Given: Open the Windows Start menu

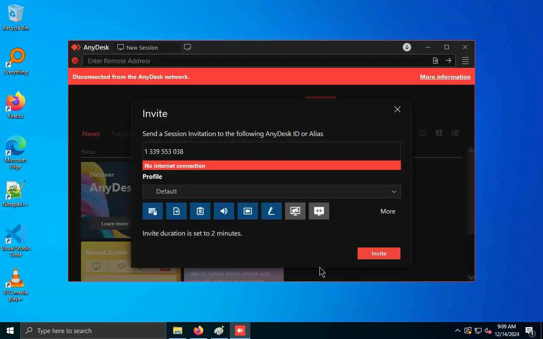Looking at the screenshot, I should (x=10, y=331).
